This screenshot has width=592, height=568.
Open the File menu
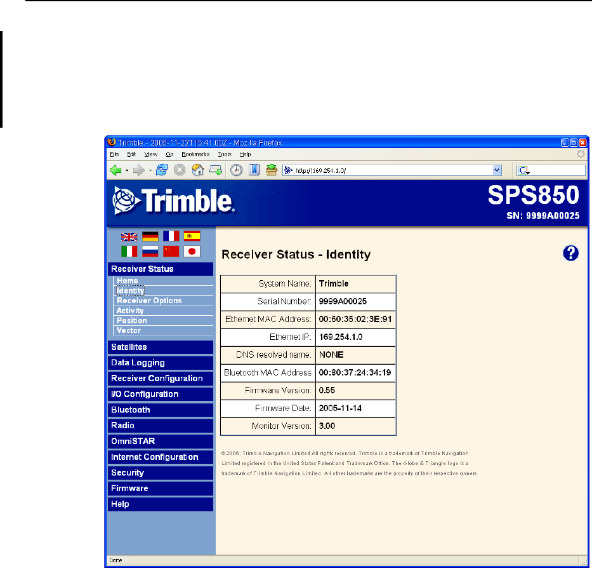coord(114,154)
